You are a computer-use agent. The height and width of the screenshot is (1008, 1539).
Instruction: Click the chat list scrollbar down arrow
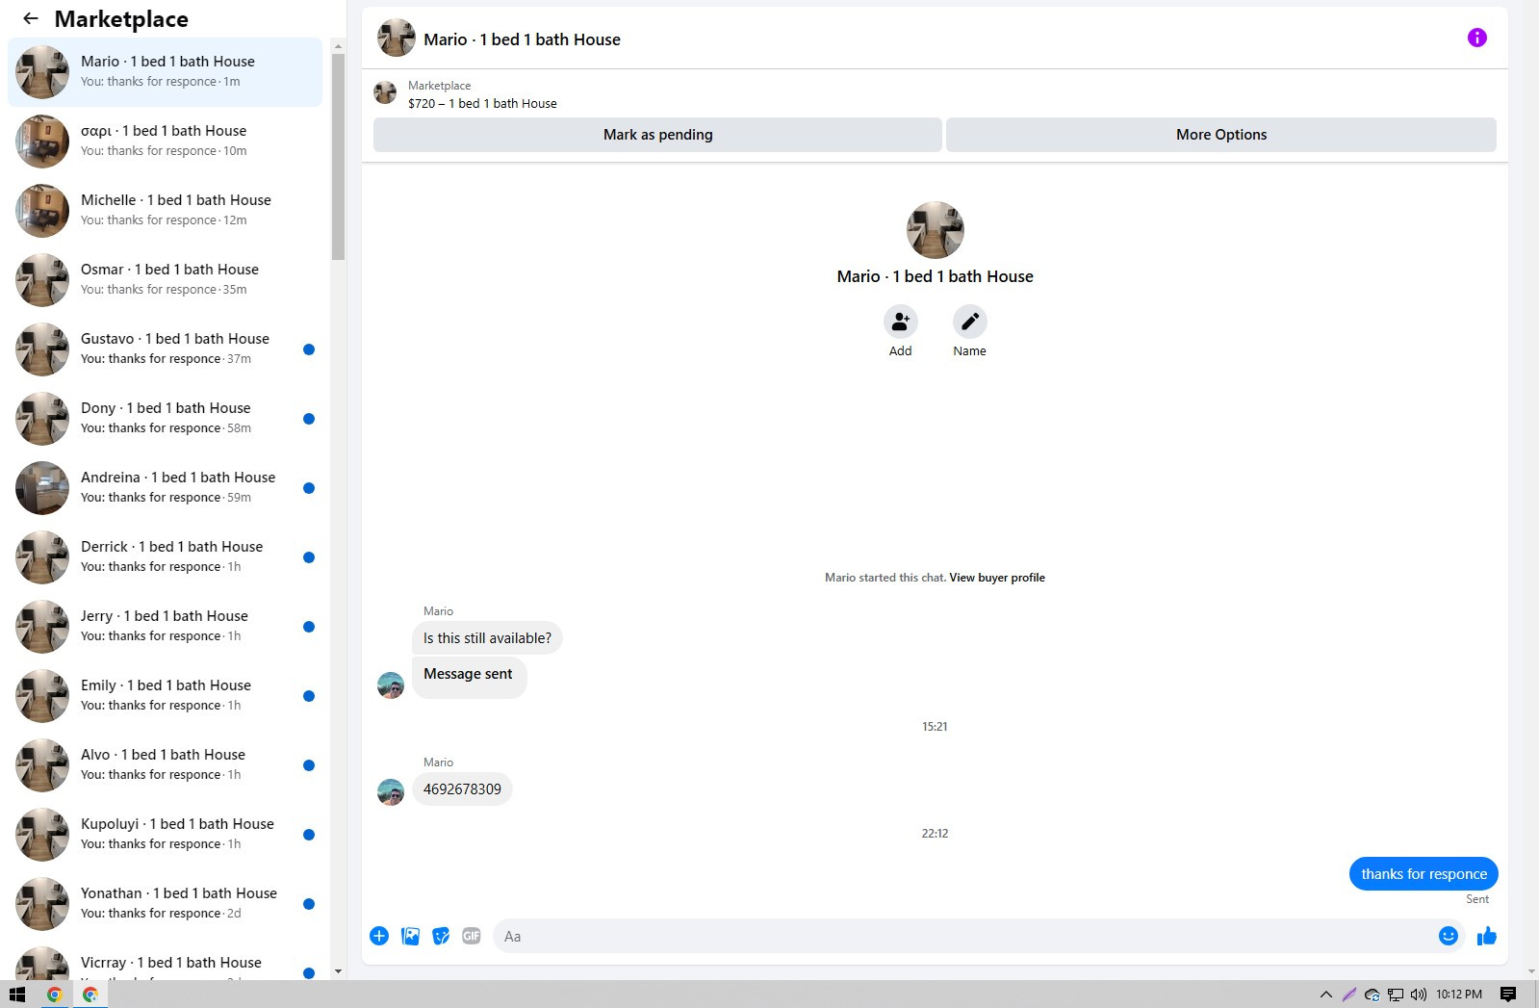tap(338, 972)
